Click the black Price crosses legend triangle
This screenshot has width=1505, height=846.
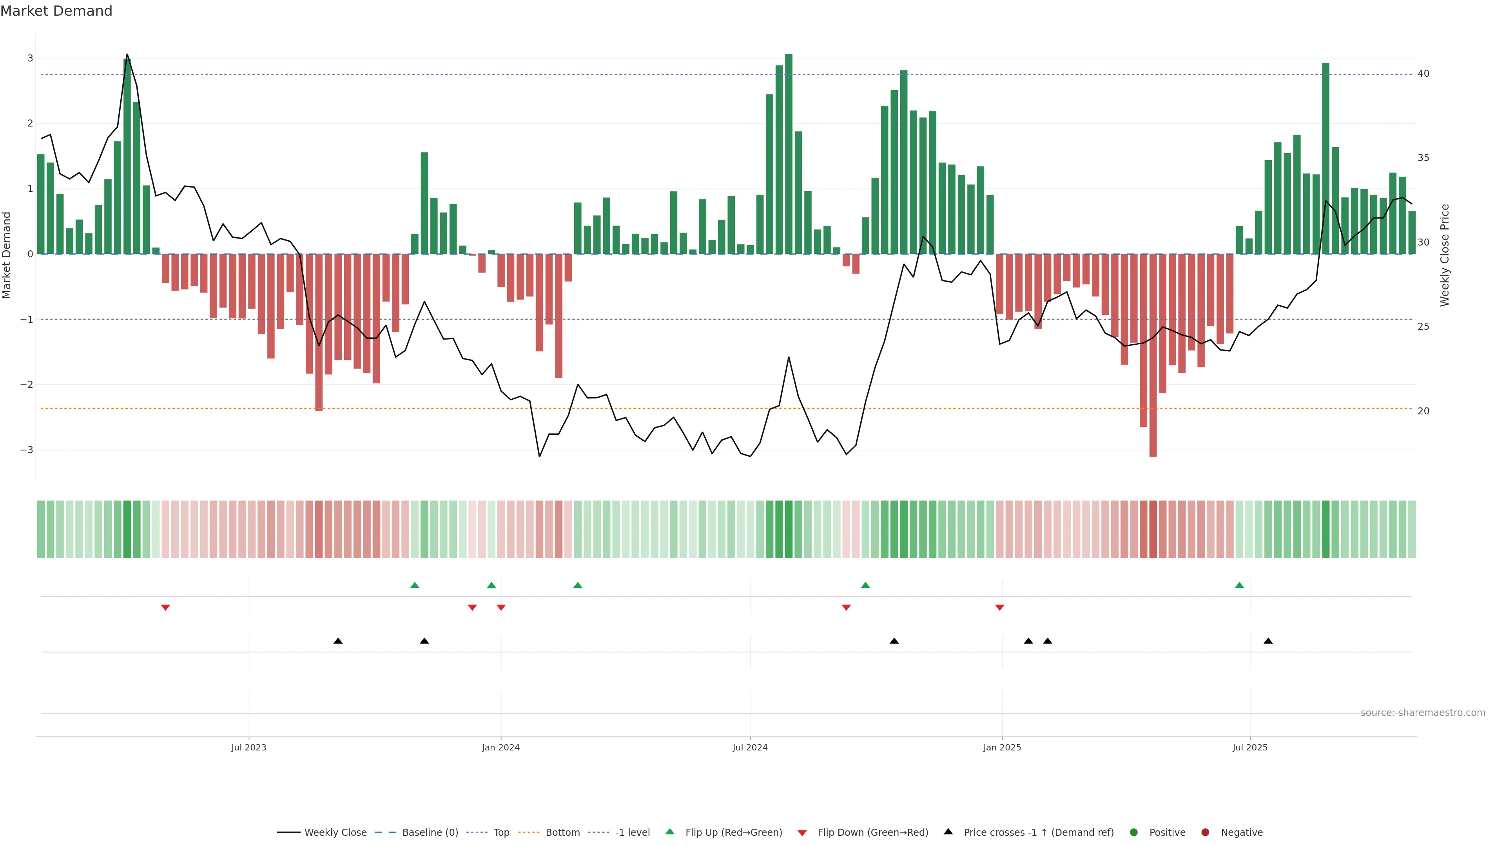pyautogui.click(x=948, y=832)
